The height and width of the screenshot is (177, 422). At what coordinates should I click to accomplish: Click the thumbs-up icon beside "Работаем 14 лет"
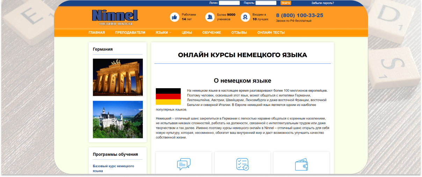coord(174,17)
